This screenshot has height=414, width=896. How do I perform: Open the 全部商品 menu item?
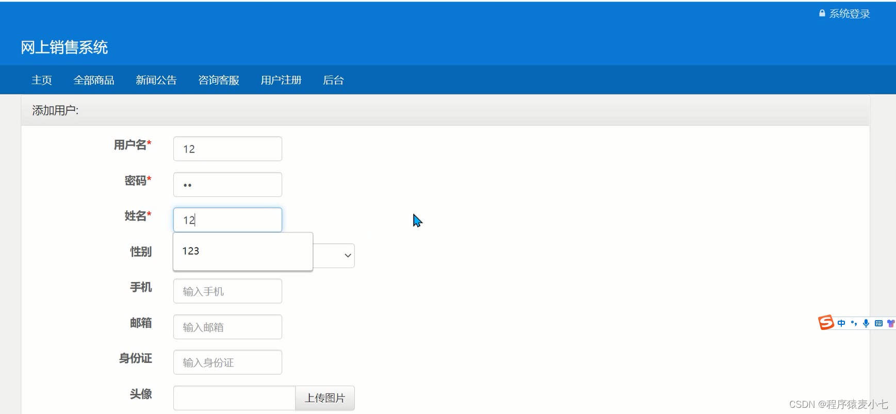[94, 80]
